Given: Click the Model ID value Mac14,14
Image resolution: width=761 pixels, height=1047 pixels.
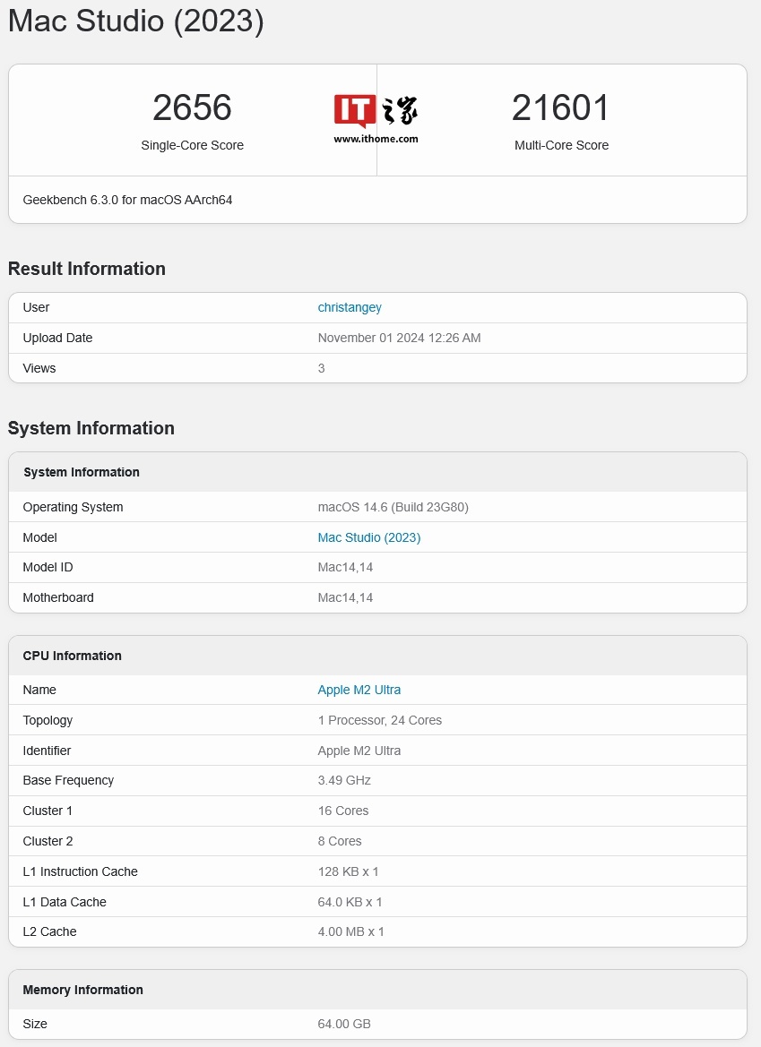Looking at the screenshot, I should [x=345, y=567].
